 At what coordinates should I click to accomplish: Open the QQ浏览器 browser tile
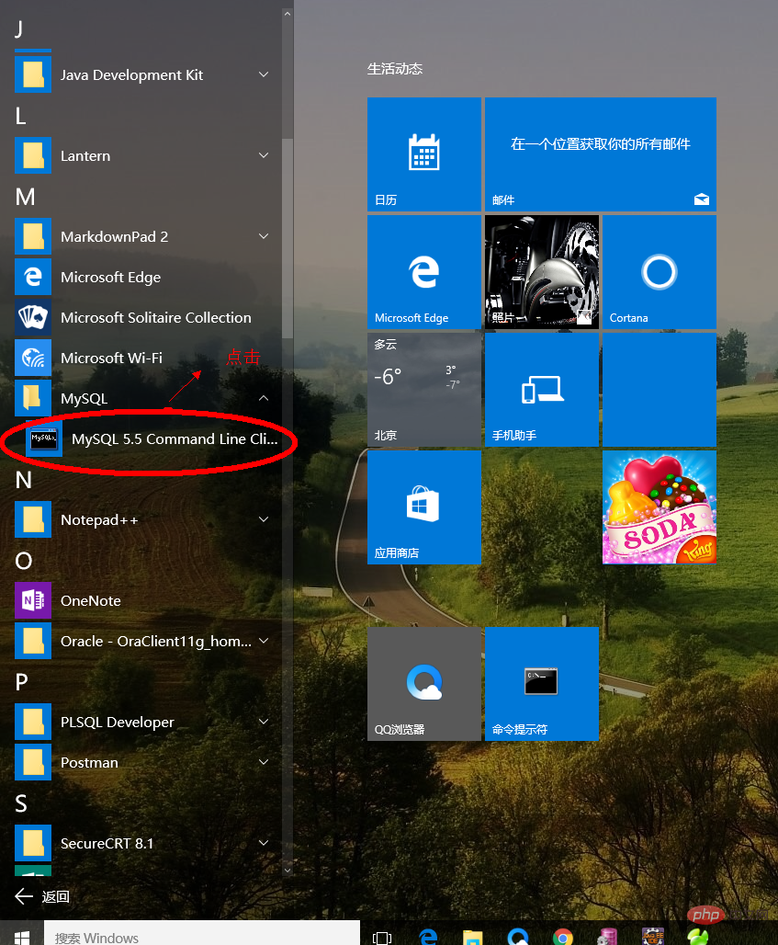click(x=424, y=683)
